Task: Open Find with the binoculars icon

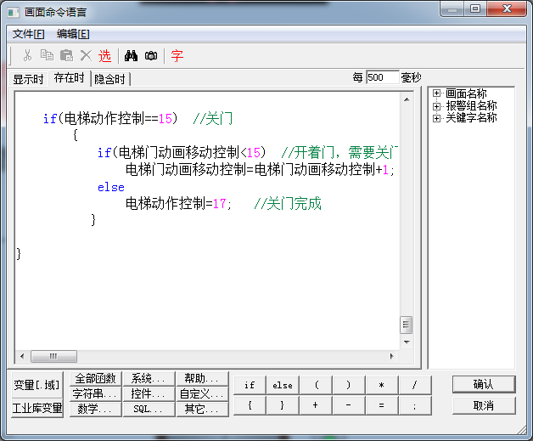Action: point(131,55)
